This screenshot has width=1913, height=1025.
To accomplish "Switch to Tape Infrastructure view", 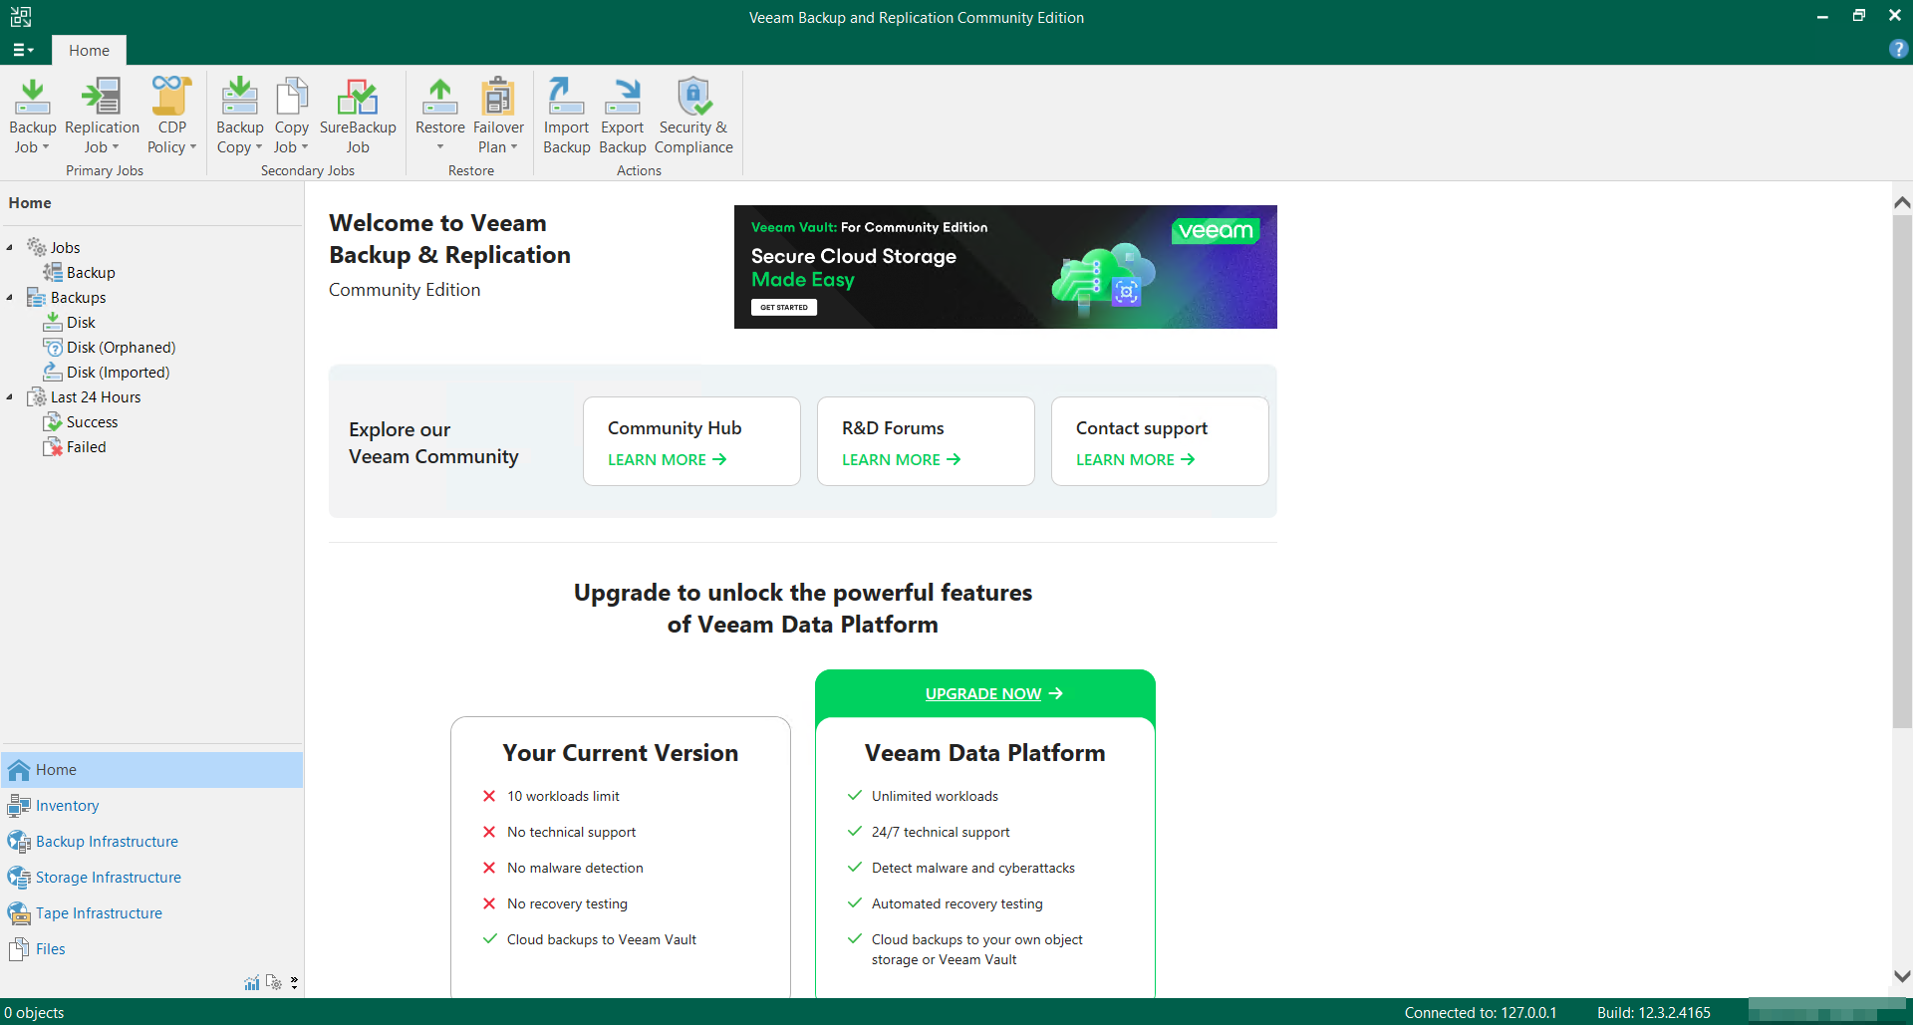I will click(x=152, y=913).
